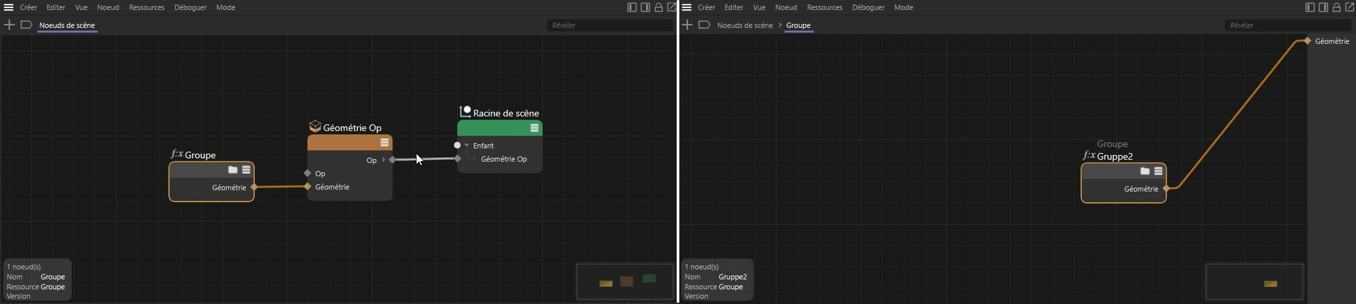Select the Noeuds de scène breadcrumb in the left window
Image resolution: width=1356 pixels, height=304 pixels.
[x=67, y=25]
